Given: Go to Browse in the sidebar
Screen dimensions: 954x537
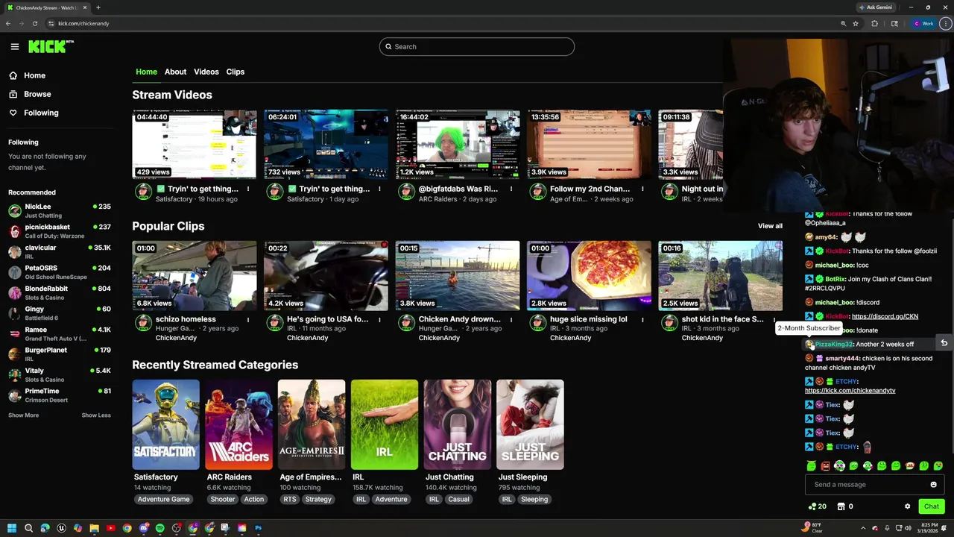Looking at the screenshot, I should pyautogui.click(x=31, y=94).
